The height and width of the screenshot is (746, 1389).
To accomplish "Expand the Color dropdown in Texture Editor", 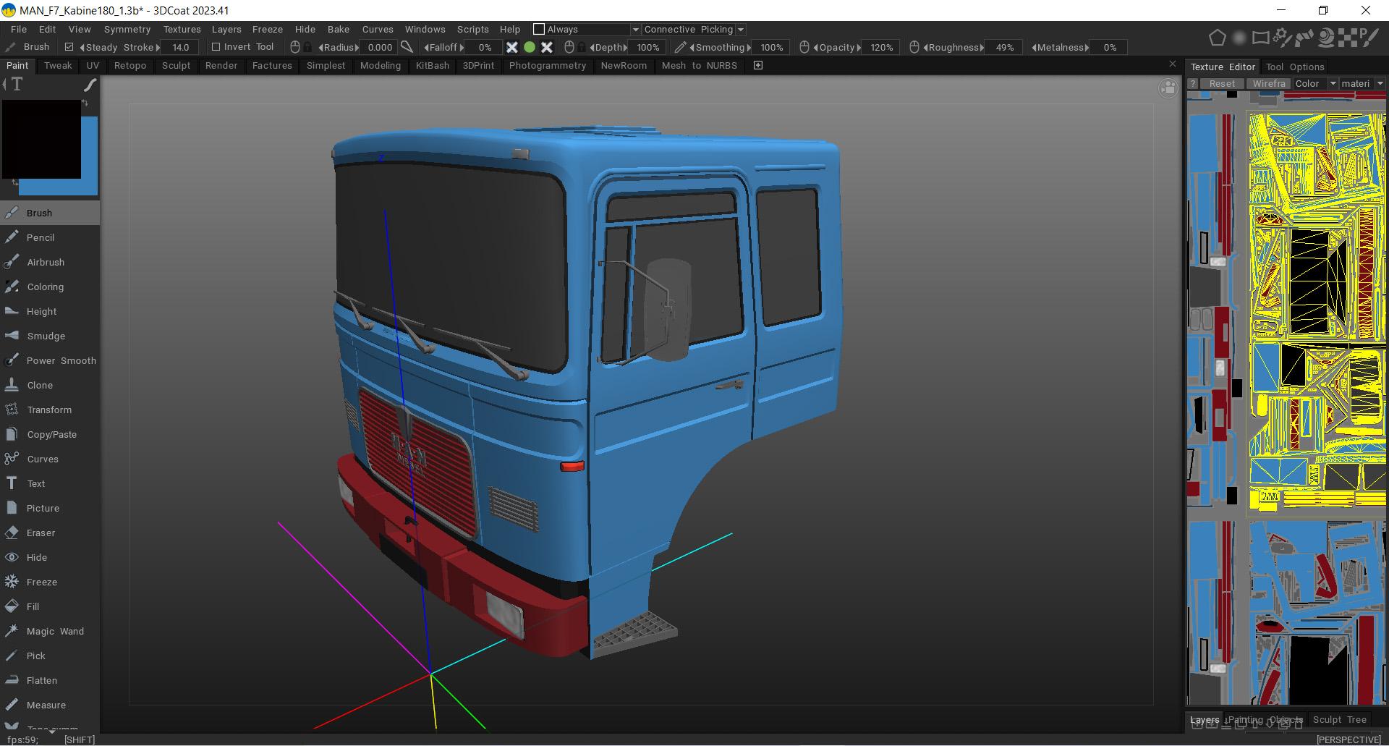I will coord(1333,83).
